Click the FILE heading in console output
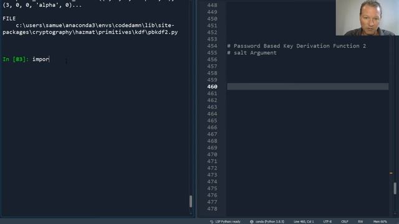This screenshot has height=224, width=399. pyautogui.click(x=9, y=19)
